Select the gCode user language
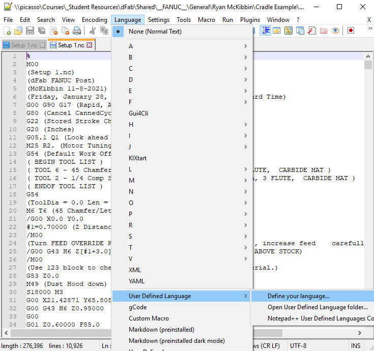 (182, 307)
